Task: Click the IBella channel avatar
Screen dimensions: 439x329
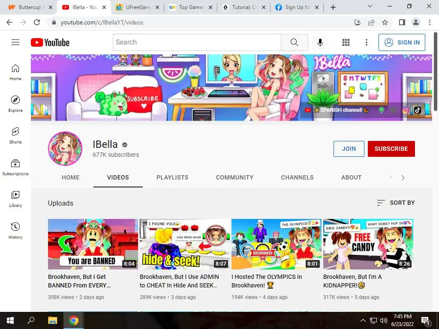Action: point(65,149)
